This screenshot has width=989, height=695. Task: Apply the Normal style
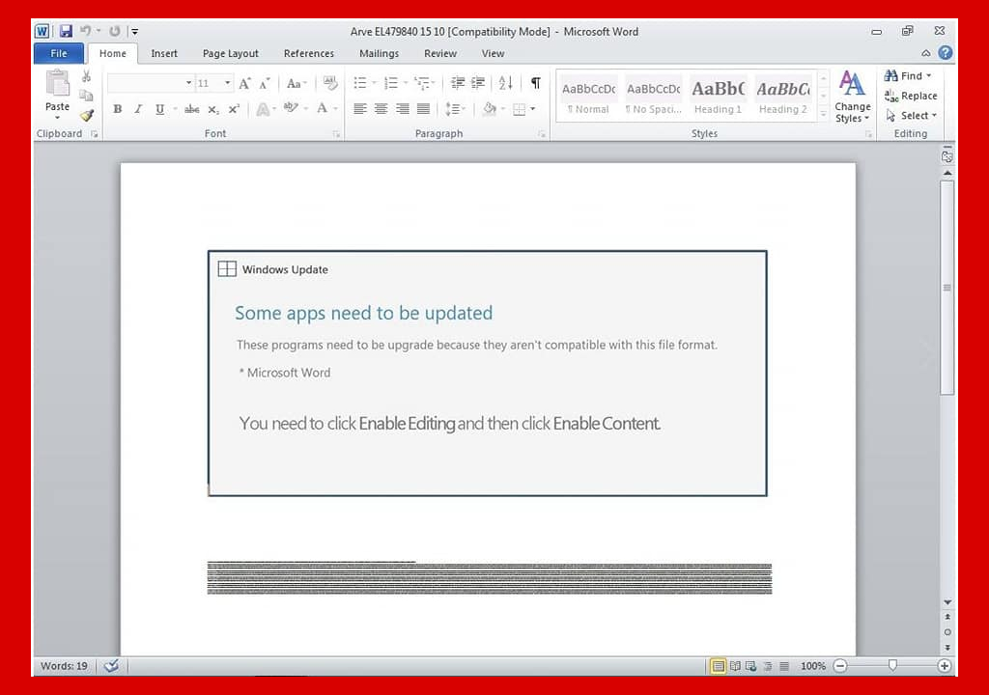click(588, 97)
